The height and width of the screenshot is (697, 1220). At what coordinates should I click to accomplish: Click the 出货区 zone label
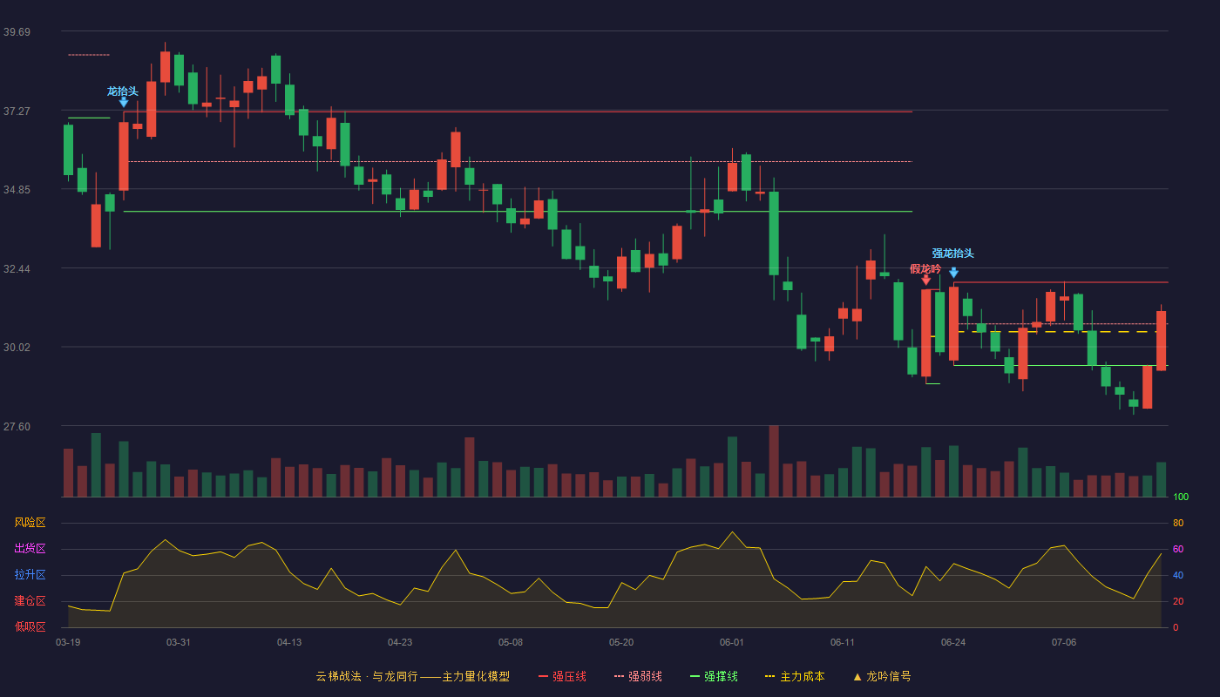pyautogui.click(x=30, y=549)
